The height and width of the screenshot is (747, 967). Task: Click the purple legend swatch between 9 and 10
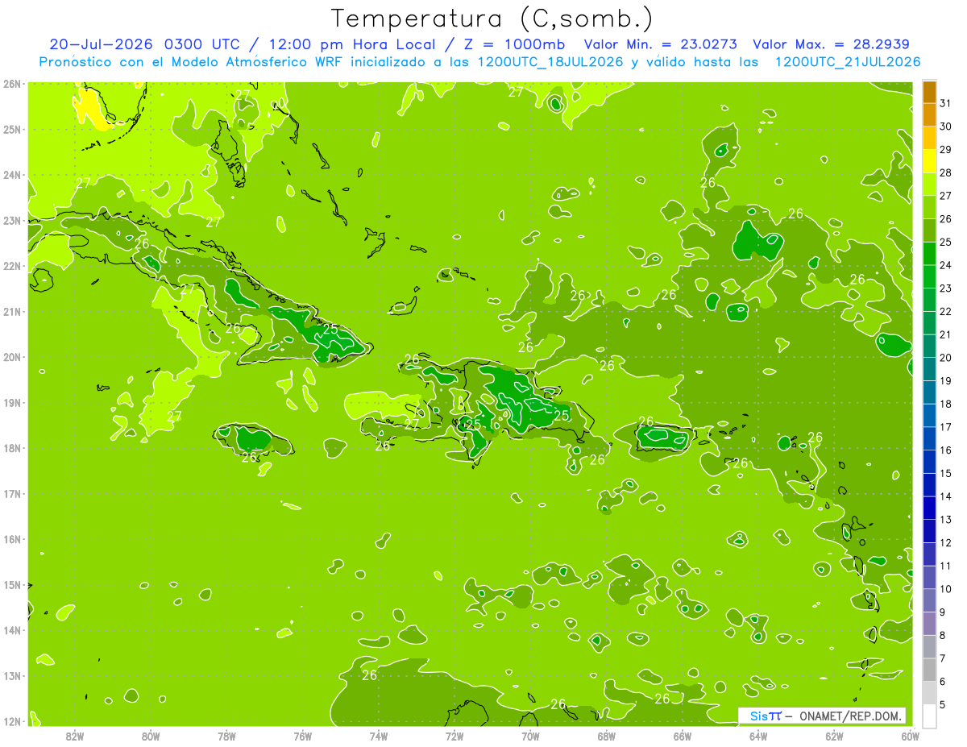click(929, 600)
